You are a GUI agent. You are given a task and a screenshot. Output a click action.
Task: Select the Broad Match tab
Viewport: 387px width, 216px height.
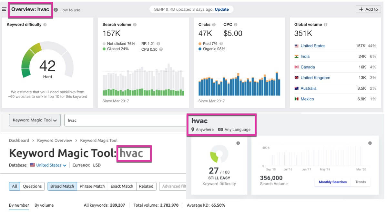click(62, 186)
